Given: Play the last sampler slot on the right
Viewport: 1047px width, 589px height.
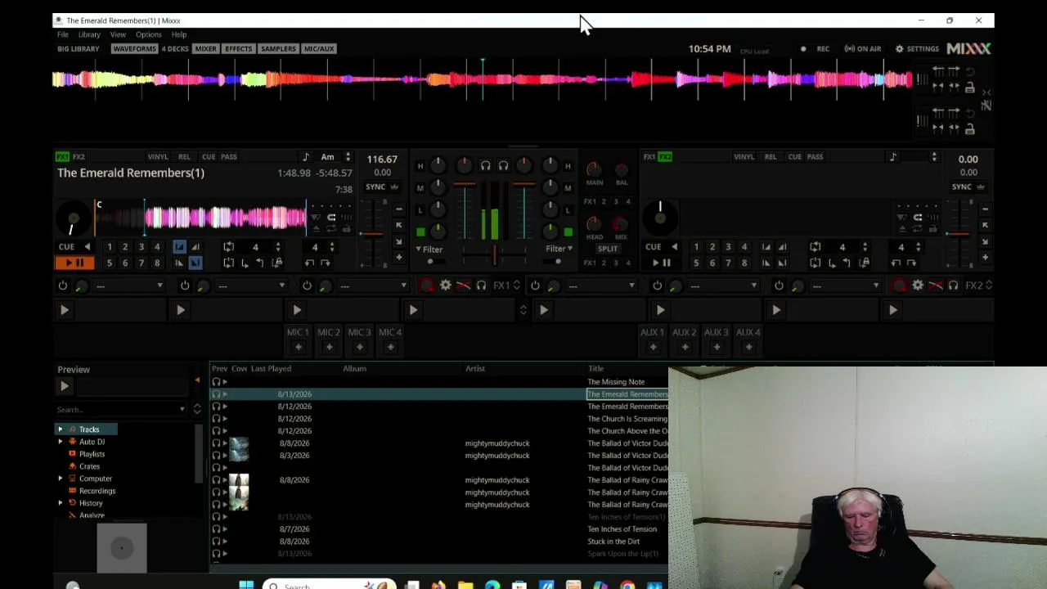Looking at the screenshot, I should (893, 311).
